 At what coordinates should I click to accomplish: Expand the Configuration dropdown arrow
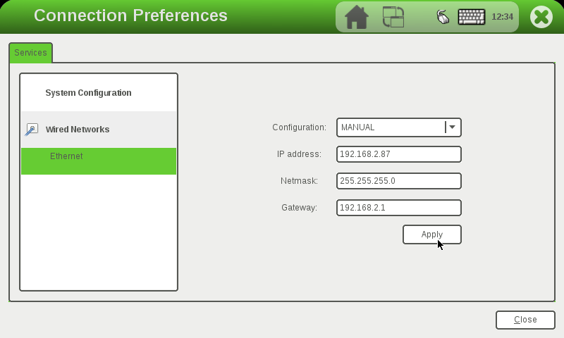point(453,127)
